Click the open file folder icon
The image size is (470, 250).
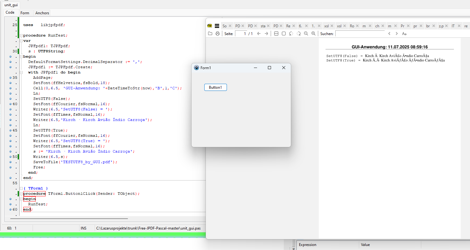click(x=210, y=33)
